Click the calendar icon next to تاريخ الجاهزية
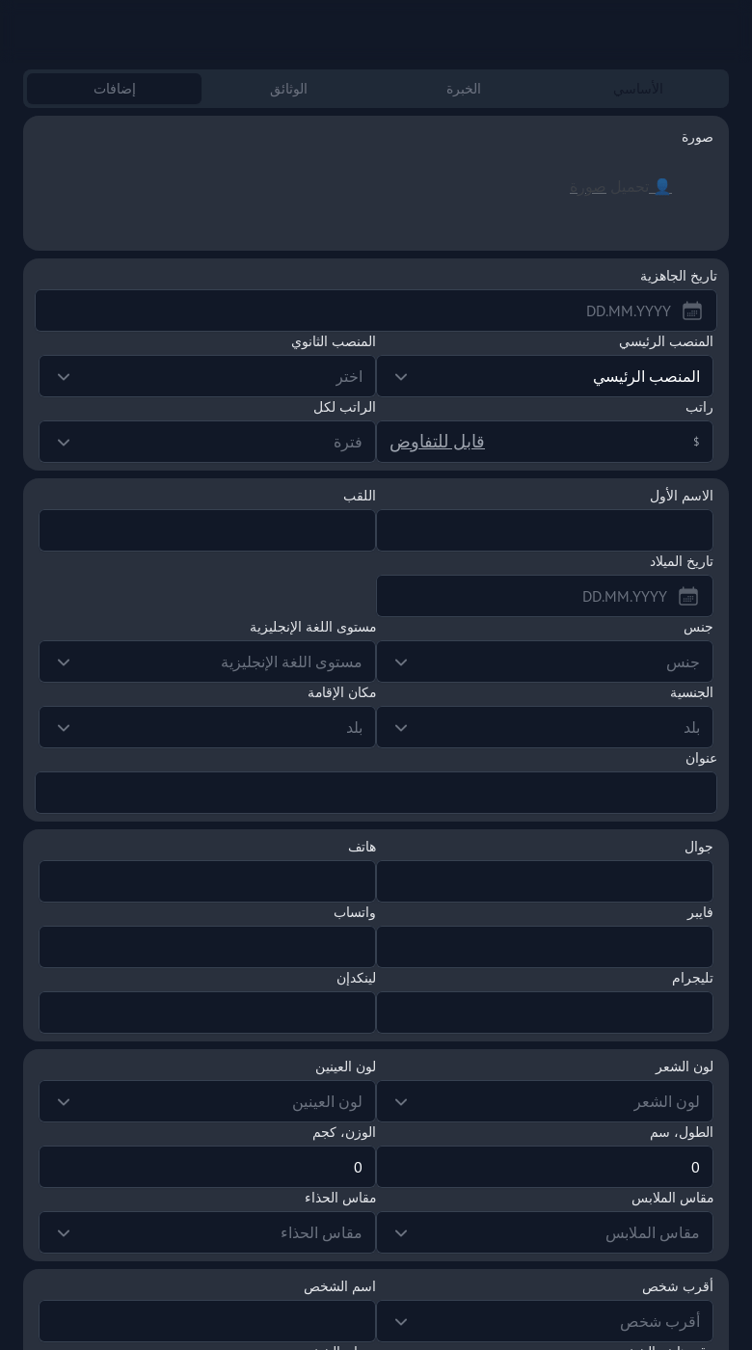Image resolution: width=752 pixels, height=1350 pixels. (692, 310)
